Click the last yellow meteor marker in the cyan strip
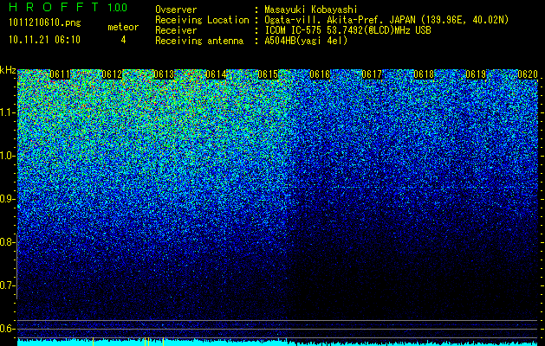 click(x=163, y=342)
